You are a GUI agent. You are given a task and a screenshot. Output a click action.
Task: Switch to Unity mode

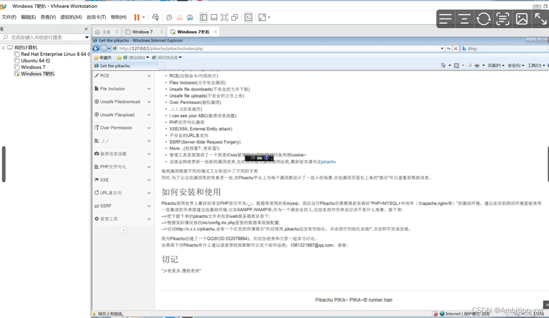[234, 17]
